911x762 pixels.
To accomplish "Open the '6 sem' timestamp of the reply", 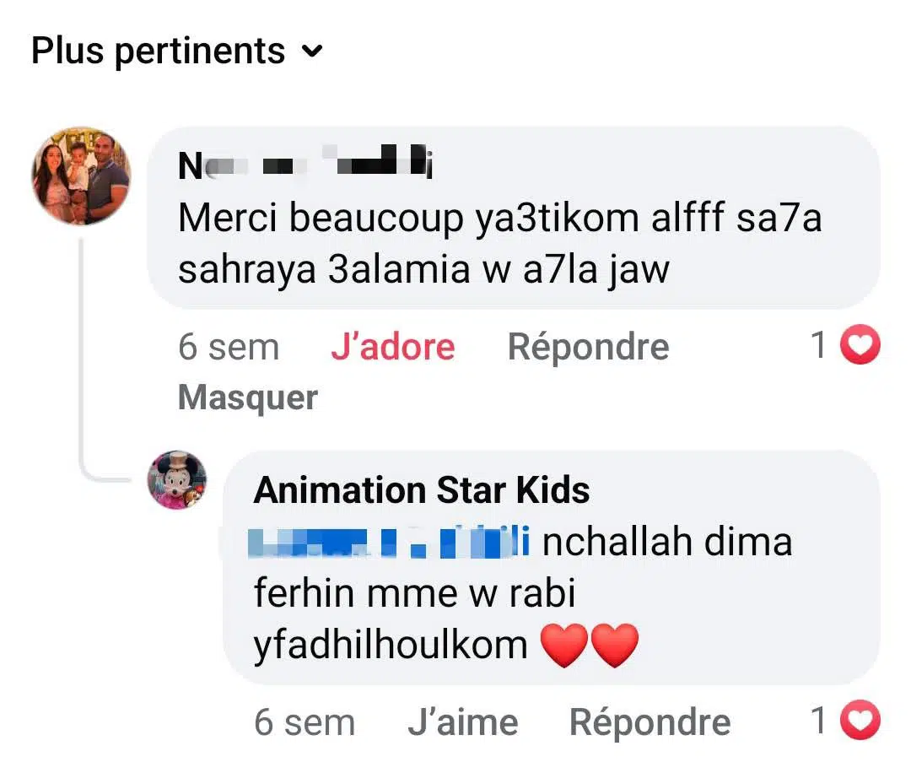I will pyautogui.click(x=304, y=722).
